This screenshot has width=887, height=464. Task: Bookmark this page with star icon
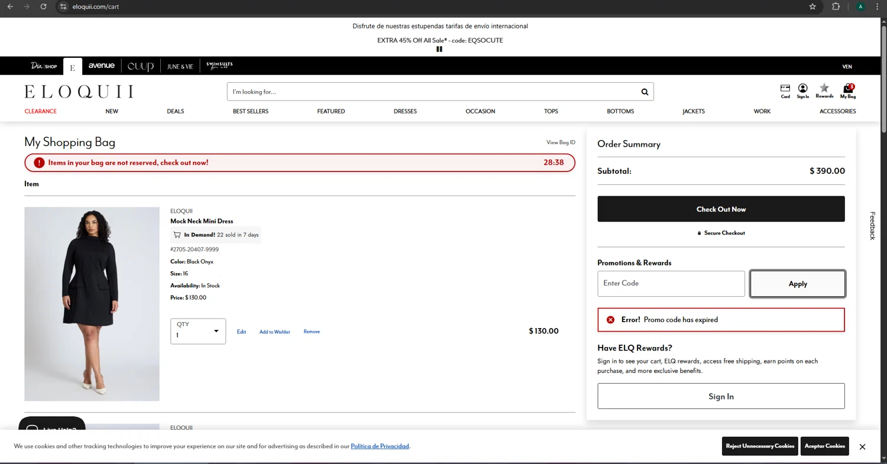point(812,7)
